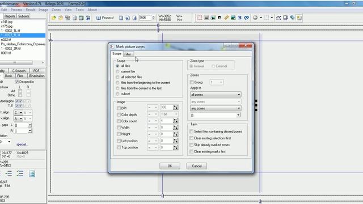Open the Process menu in the menu bar
The image size is (363, 204).
click(x=16, y=10)
